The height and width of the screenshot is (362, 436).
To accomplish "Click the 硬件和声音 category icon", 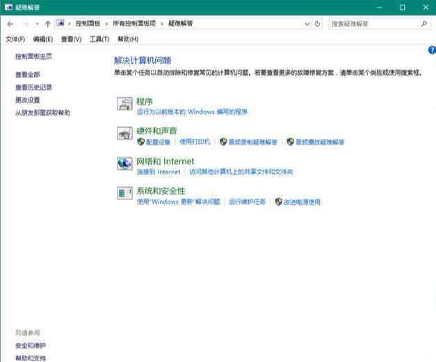I will pos(124,133).
